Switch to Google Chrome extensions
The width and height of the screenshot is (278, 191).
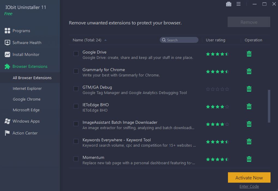[x=26, y=99]
